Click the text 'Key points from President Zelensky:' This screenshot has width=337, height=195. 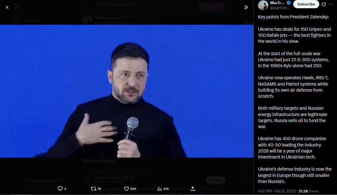293,17
